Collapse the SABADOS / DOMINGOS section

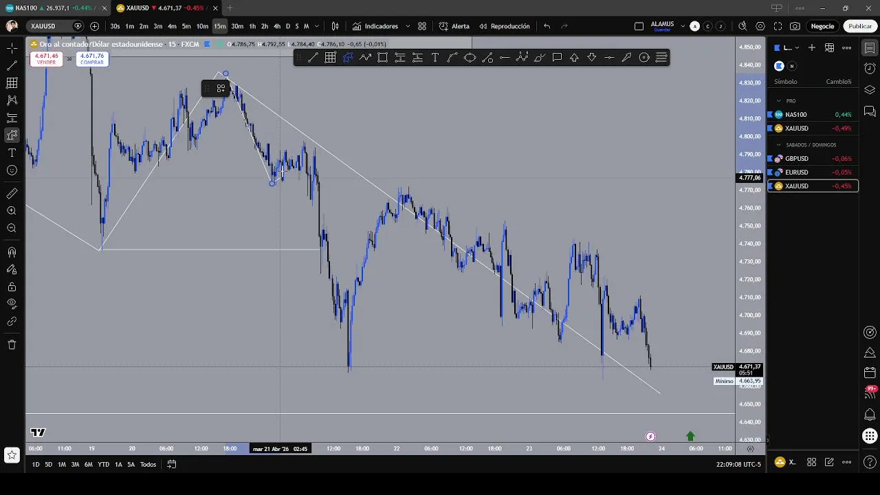(778, 145)
